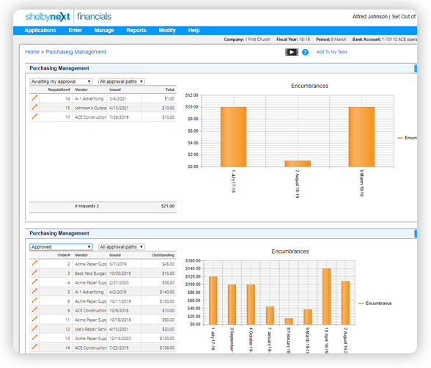Select the Johnson's Outdoor vendor cell
The image size is (431, 368).
(89, 108)
